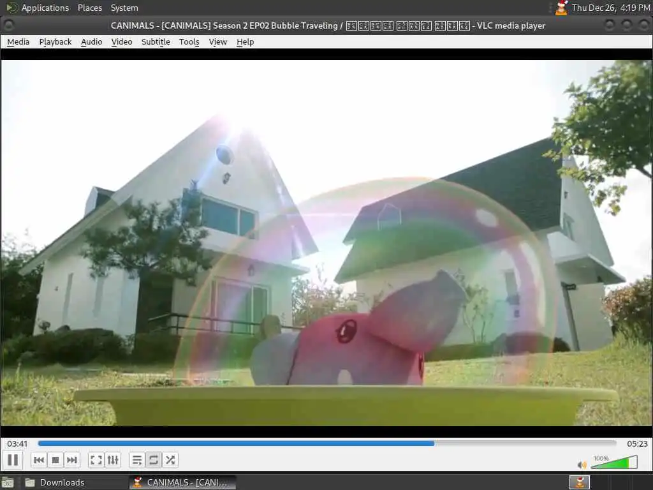Toggle remaining time at 05:23 label

pos(637,444)
